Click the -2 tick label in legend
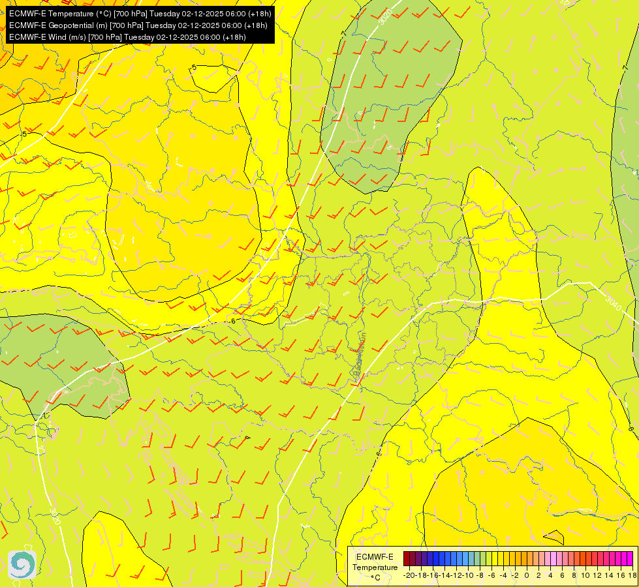Image resolution: width=639 pixels, height=587 pixels. tap(515, 576)
